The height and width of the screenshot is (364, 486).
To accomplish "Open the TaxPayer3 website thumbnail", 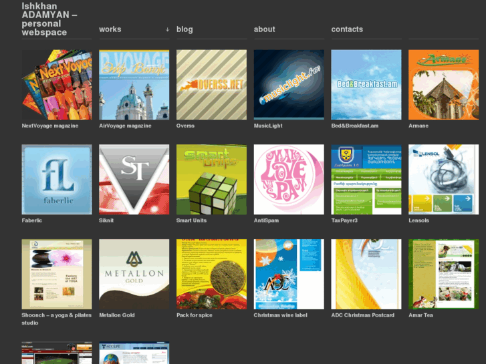I will tap(366, 180).
